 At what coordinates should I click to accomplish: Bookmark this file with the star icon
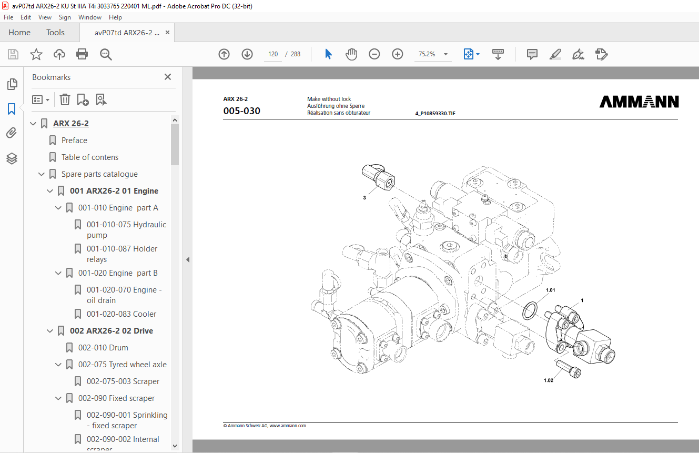tap(36, 54)
